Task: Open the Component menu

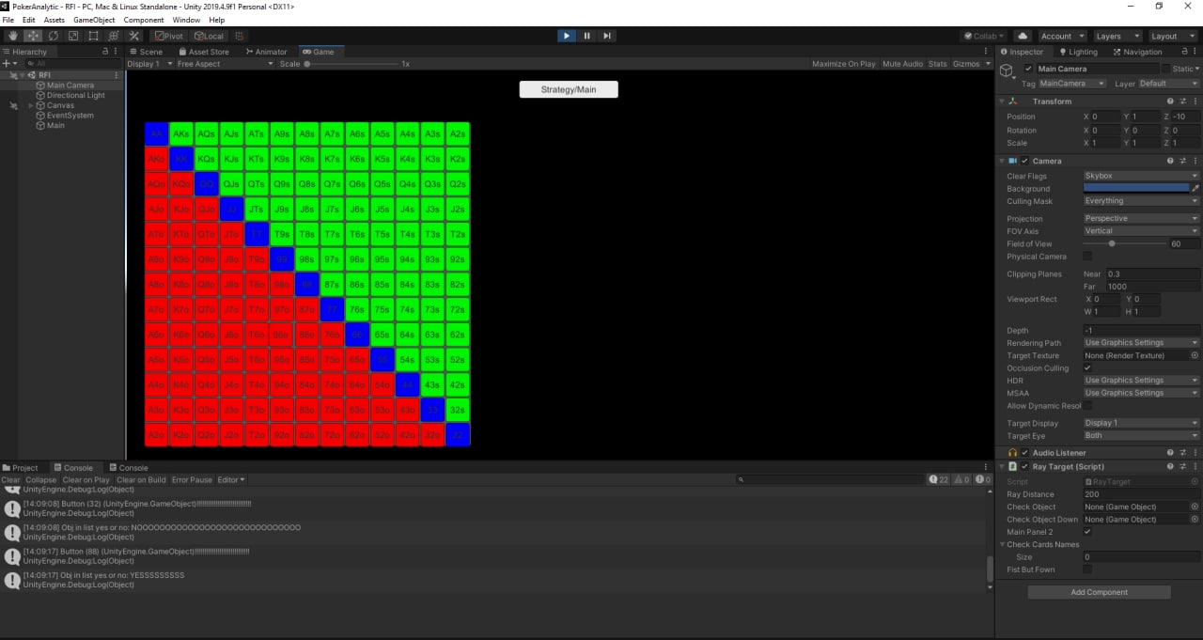Action: point(144,20)
